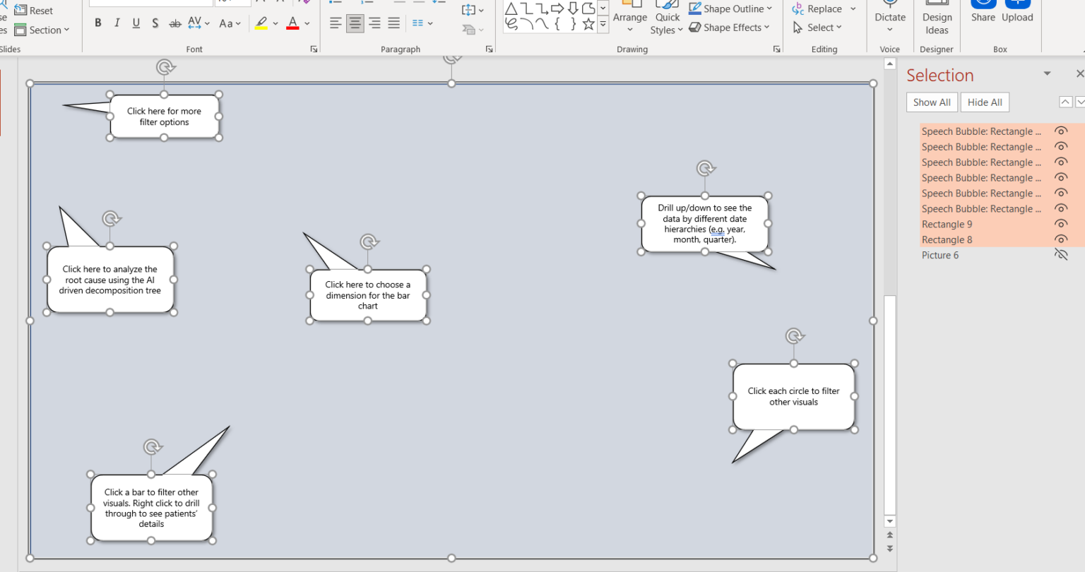Expand the Section dropdown
This screenshot has height=572, width=1085.
(42, 30)
